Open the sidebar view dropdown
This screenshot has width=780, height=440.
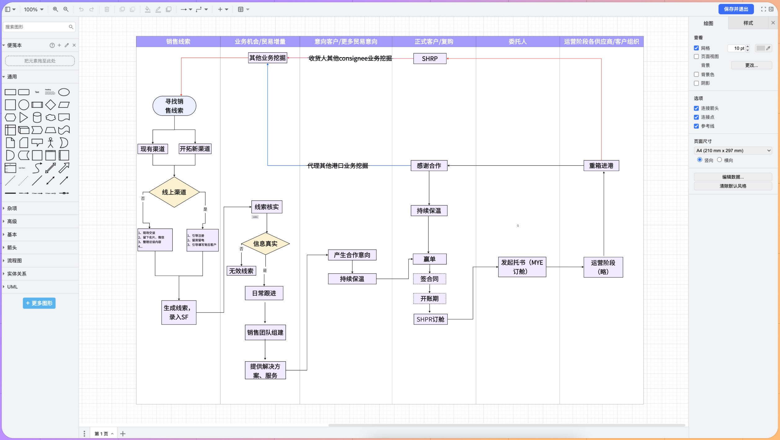pos(10,9)
